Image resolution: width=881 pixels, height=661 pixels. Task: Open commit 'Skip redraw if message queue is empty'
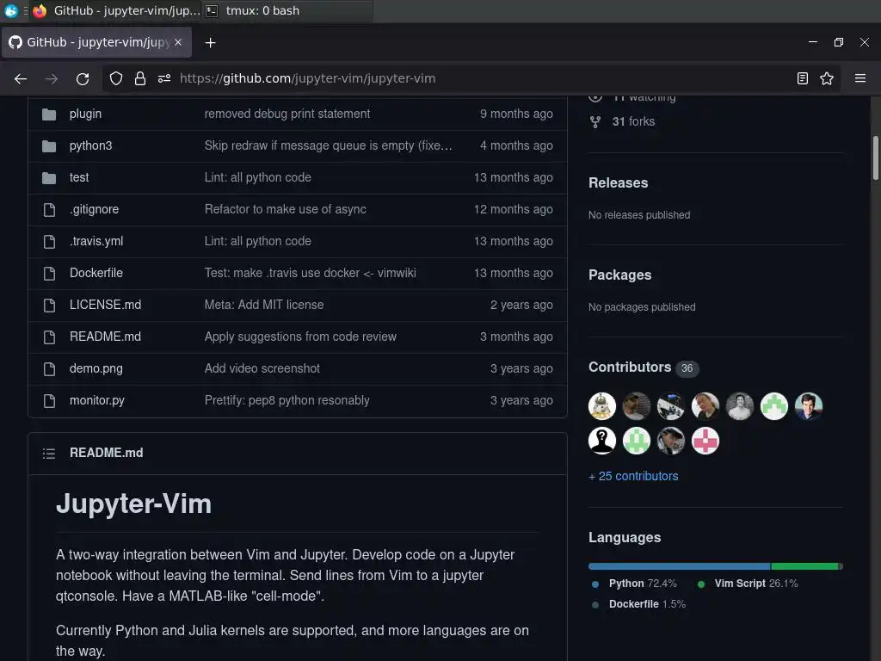[x=328, y=145]
